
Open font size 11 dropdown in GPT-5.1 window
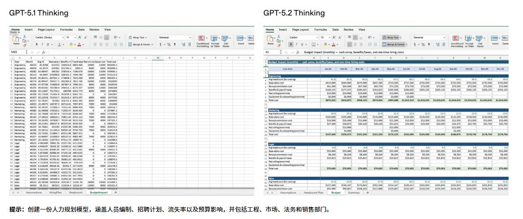tap(71, 37)
